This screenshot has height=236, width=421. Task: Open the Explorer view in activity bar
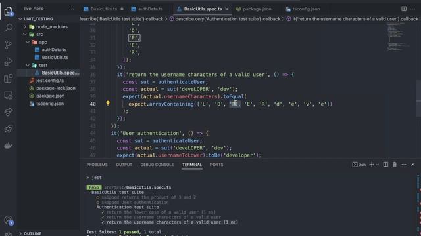[x=9, y=11]
